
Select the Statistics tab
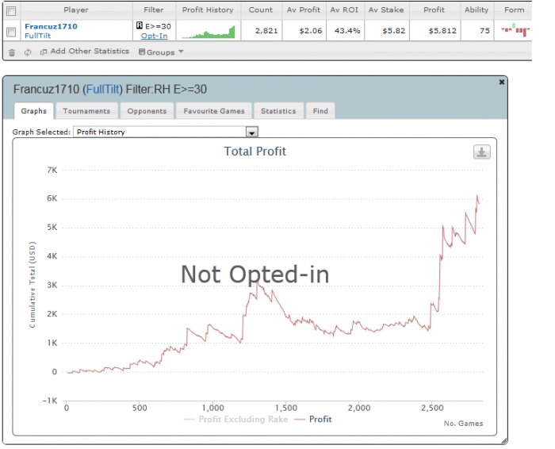(x=278, y=111)
